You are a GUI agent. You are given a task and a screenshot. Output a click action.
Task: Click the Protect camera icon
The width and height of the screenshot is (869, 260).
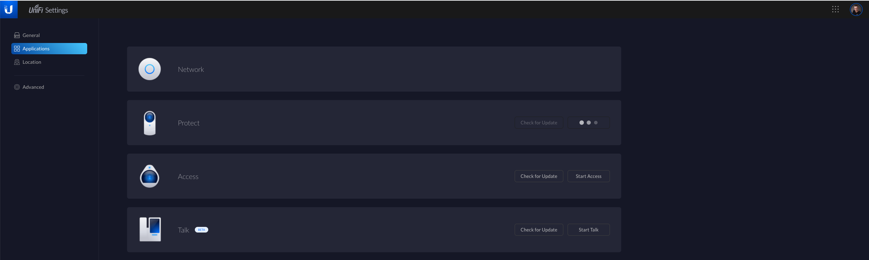click(x=150, y=123)
